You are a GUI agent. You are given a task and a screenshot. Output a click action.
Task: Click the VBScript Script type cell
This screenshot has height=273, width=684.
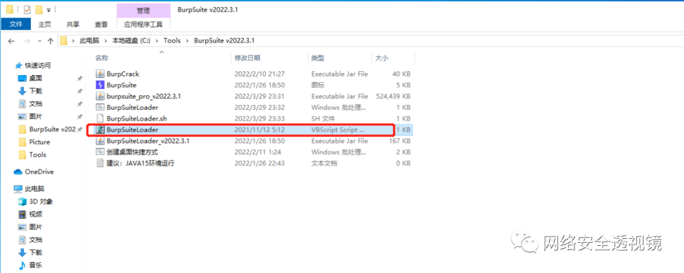point(338,130)
